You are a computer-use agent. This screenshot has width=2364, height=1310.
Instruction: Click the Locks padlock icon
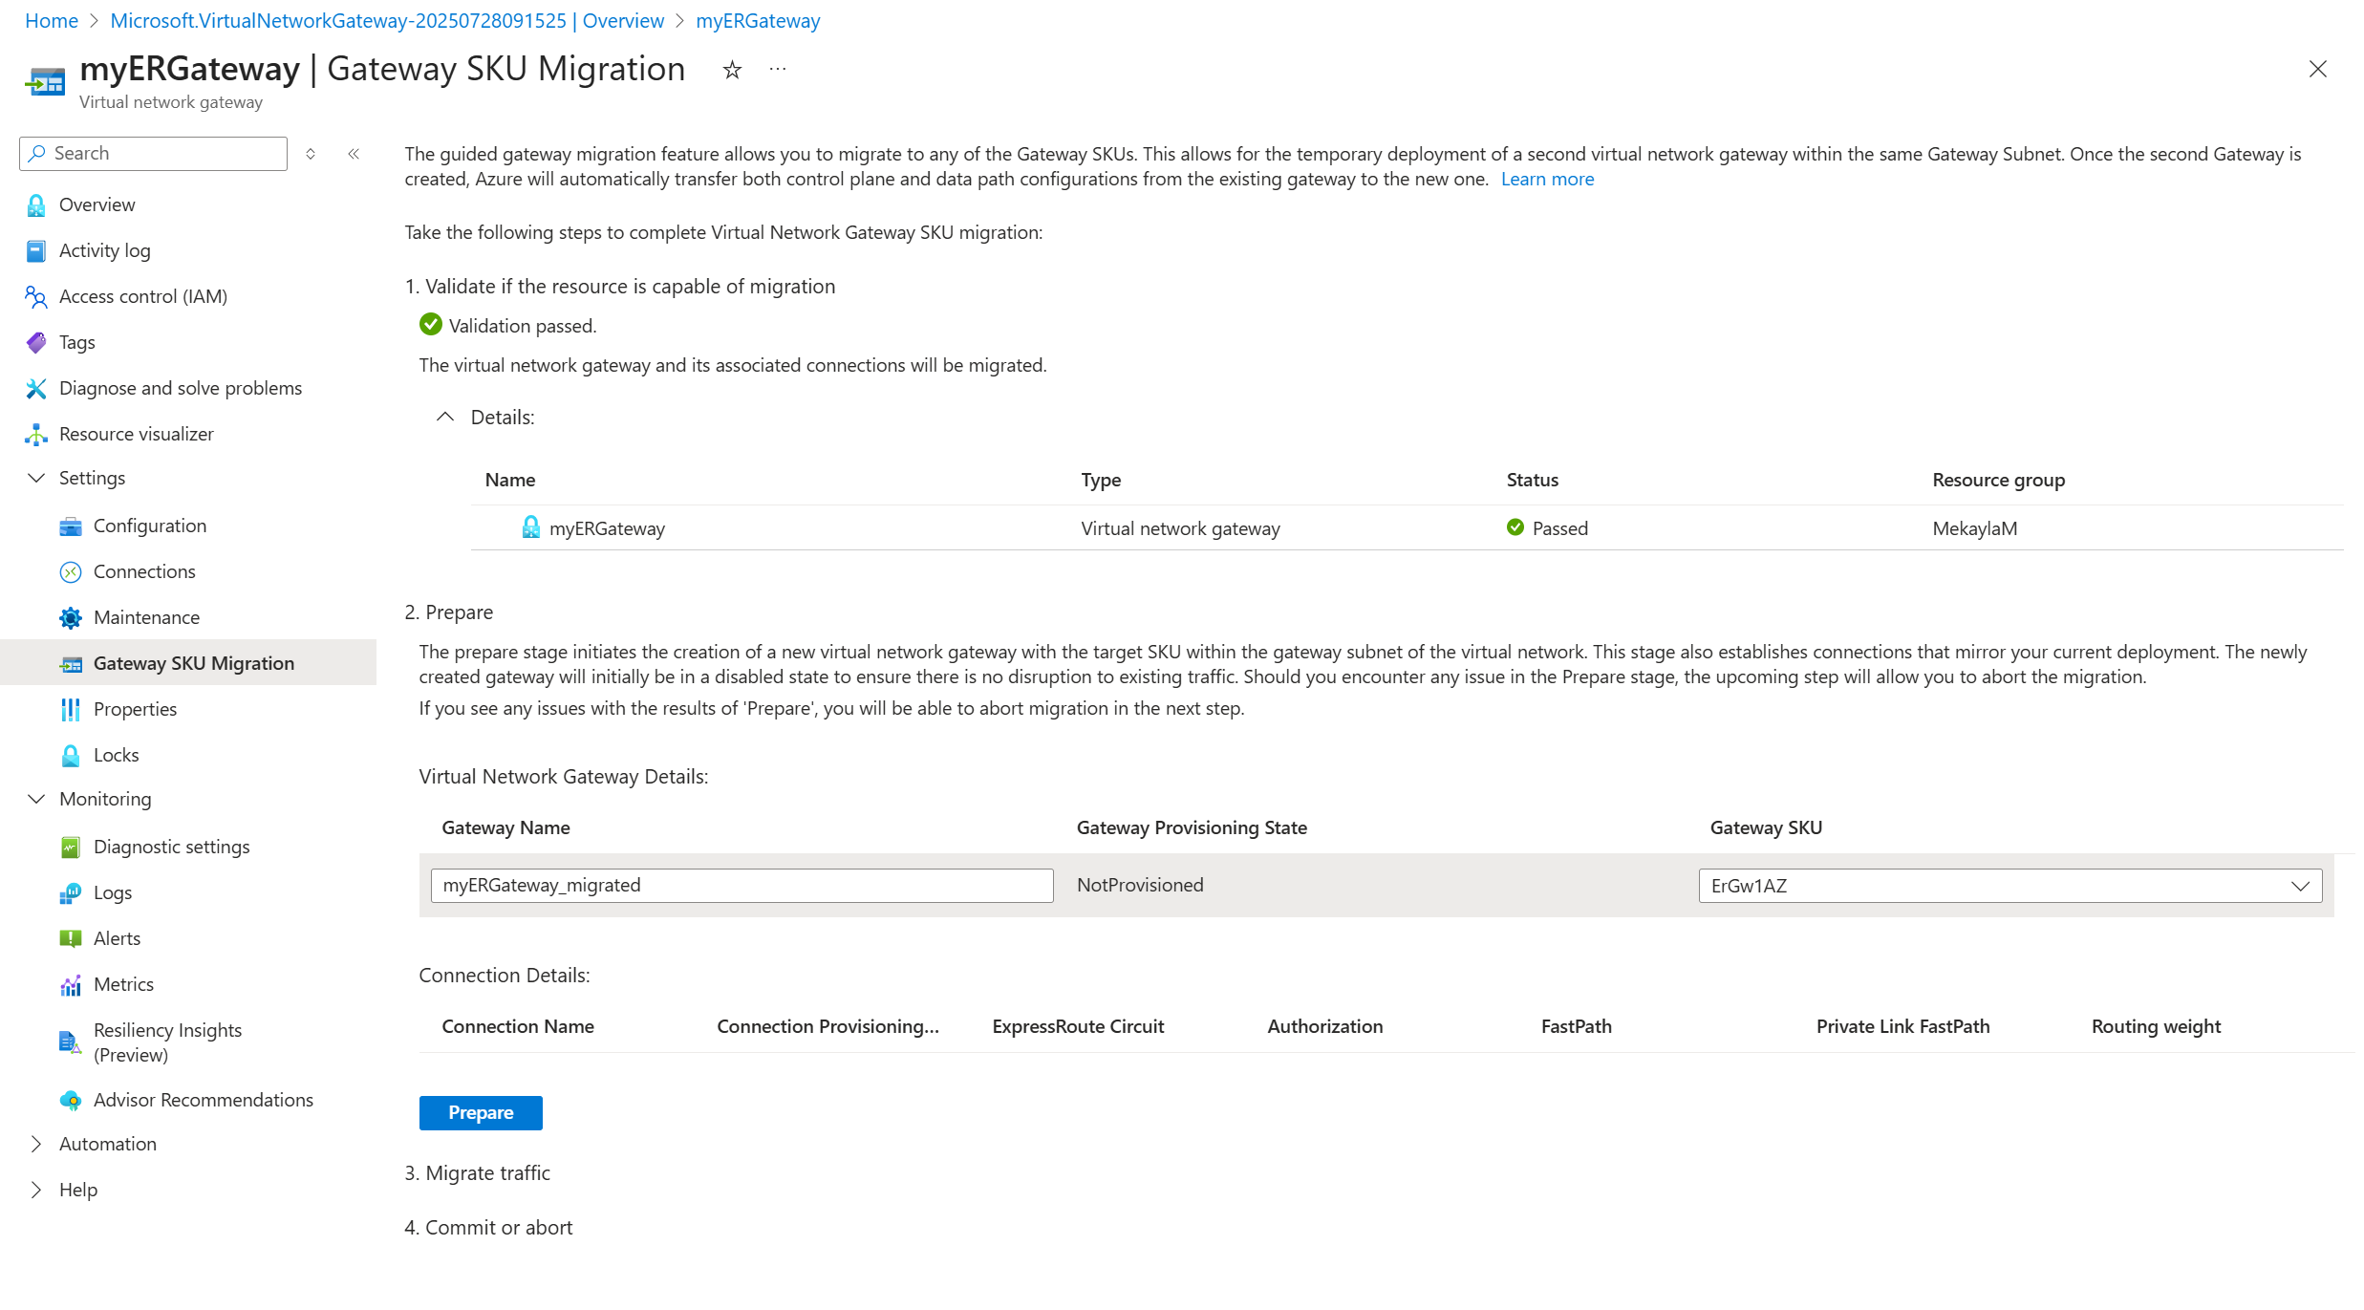(71, 756)
